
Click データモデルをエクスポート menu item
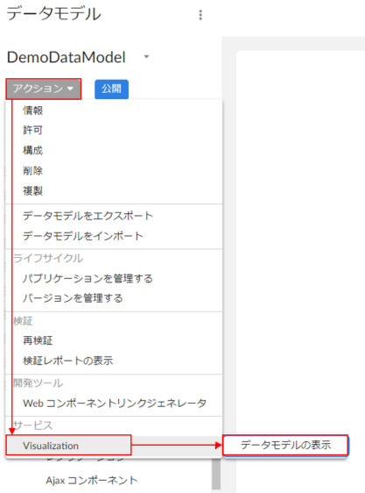pos(88,216)
